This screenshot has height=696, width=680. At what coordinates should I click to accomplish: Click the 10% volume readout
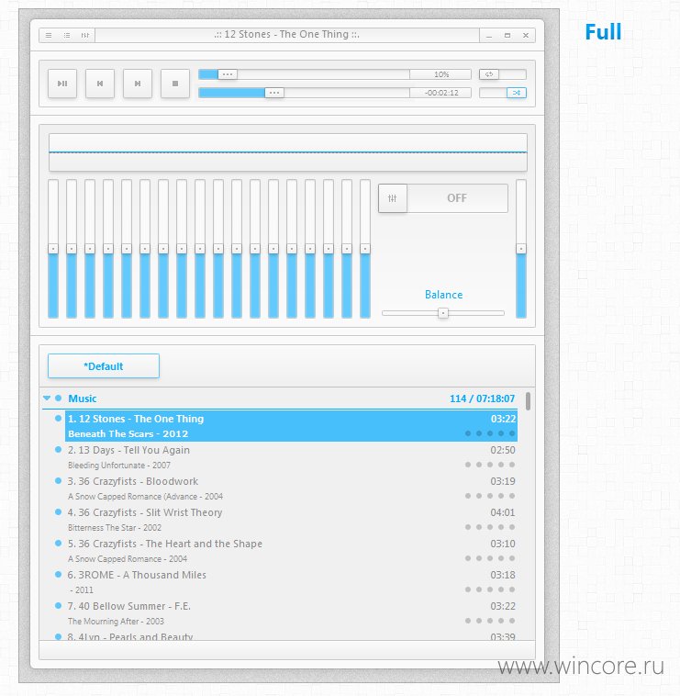[440, 74]
